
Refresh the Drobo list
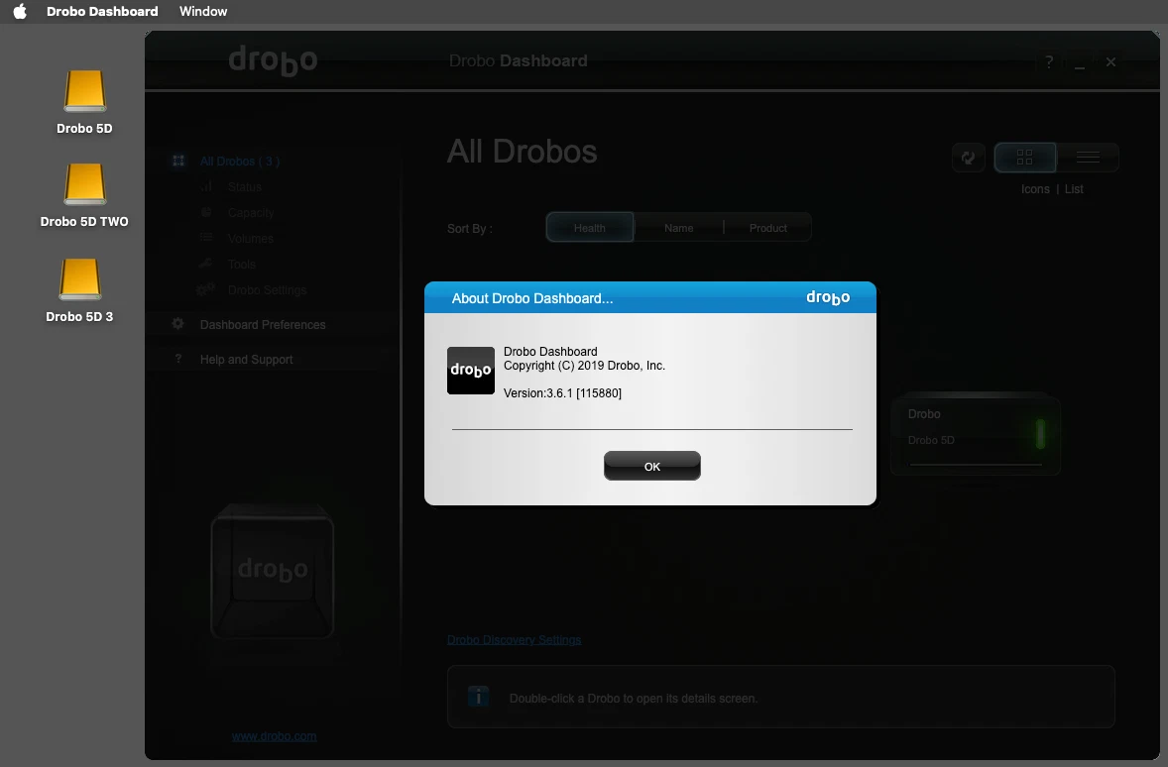point(969,158)
